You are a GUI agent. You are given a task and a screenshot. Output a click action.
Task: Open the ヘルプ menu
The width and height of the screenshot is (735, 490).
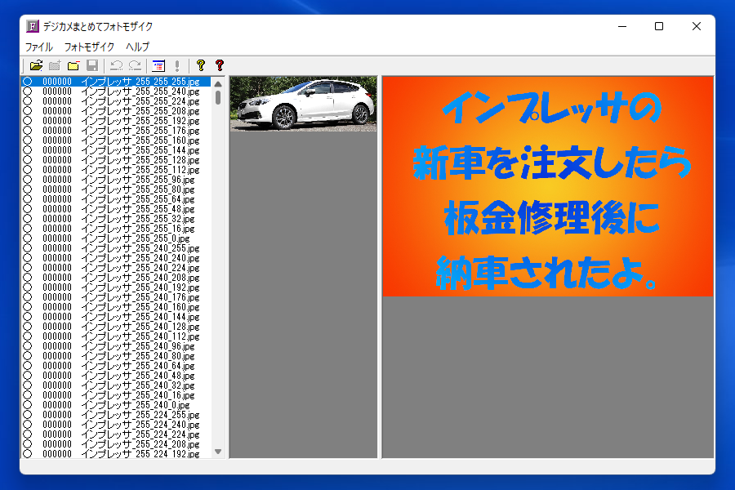point(137,47)
